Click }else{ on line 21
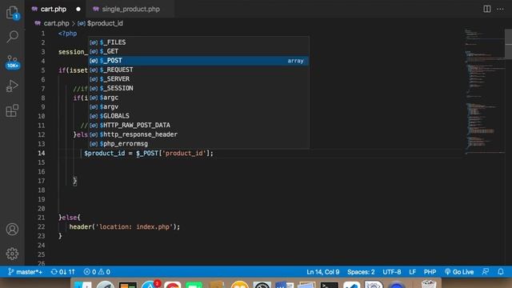The height and width of the screenshot is (288, 512). tap(70, 218)
